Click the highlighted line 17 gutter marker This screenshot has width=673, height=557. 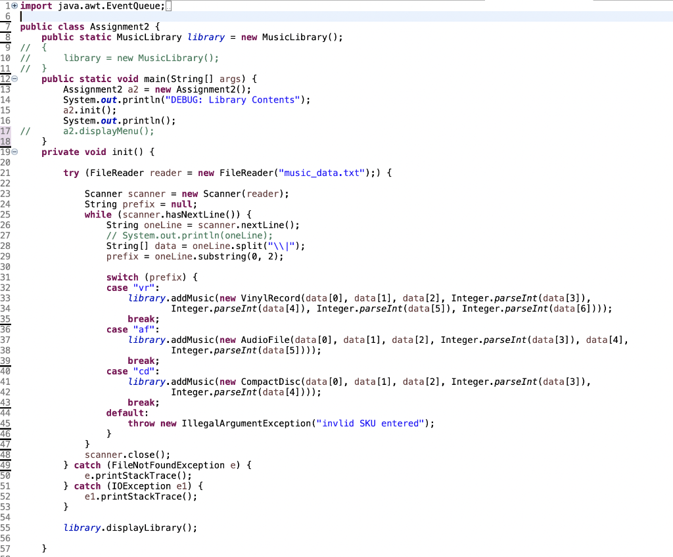click(6, 131)
